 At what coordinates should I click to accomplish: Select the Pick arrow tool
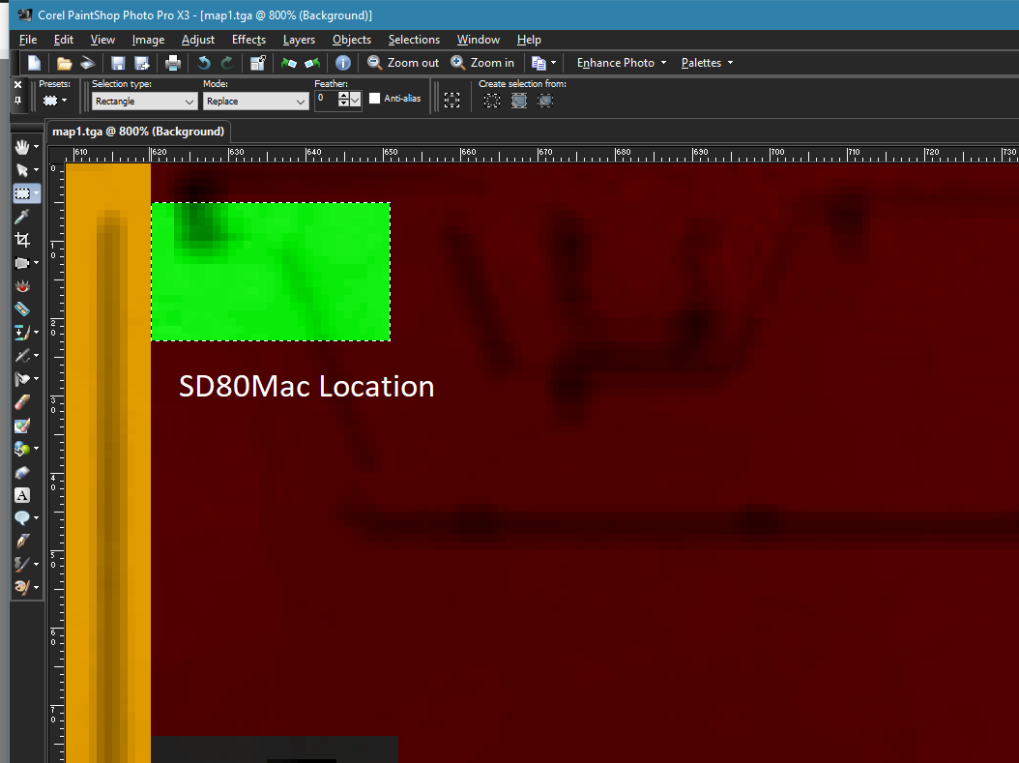pyautogui.click(x=22, y=170)
